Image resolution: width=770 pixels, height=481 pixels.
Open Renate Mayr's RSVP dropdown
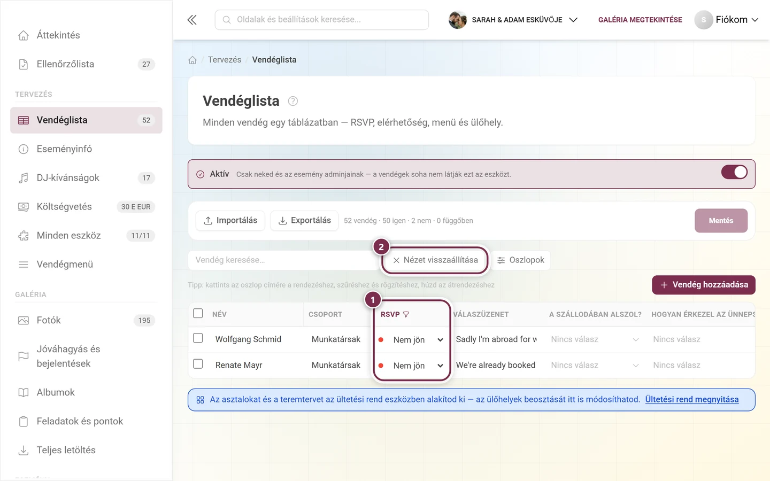(x=411, y=366)
